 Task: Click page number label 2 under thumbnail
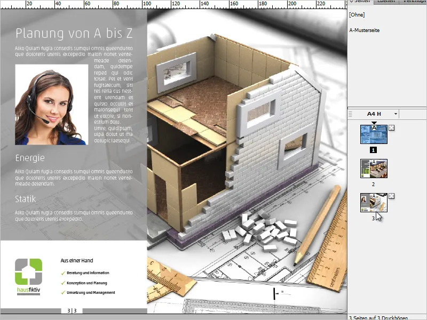[x=373, y=184]
